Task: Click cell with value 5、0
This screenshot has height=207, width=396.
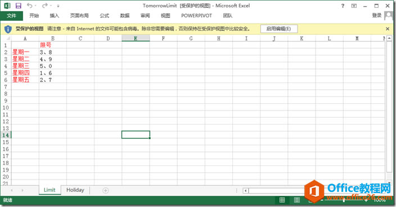Action: (53, 66)
